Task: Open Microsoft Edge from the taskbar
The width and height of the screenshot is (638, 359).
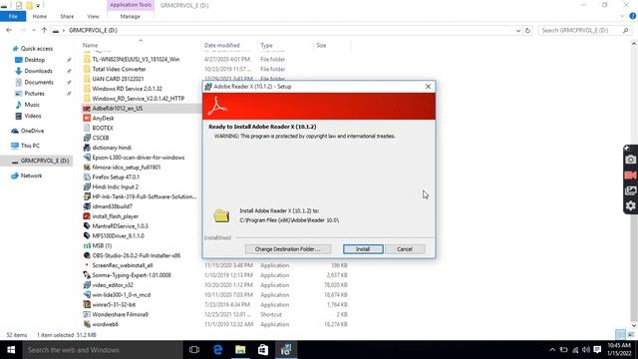Action: [x=217, y=350]
